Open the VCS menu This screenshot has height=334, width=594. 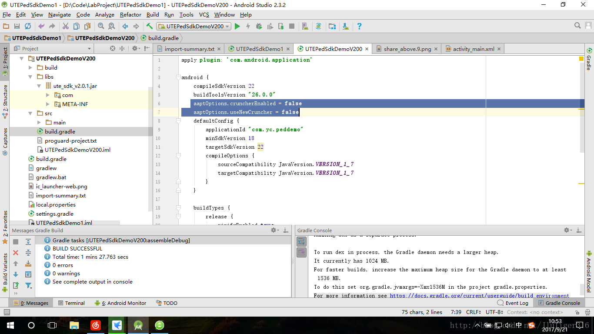[204, 14]
